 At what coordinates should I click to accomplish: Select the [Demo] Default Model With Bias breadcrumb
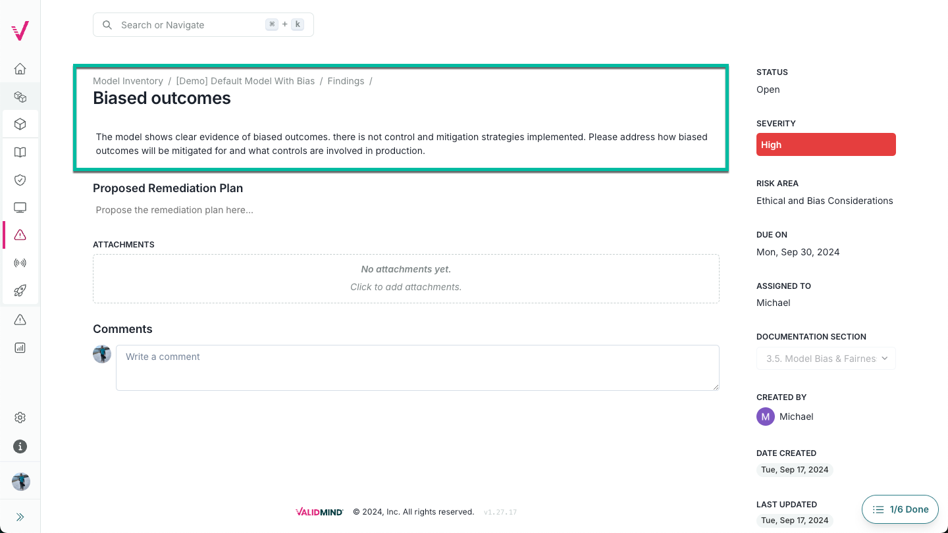pos(245,80)
